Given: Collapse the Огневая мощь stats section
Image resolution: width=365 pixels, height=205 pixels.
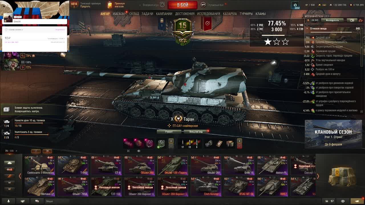Looking at the screenshot, I should point(332,28).
